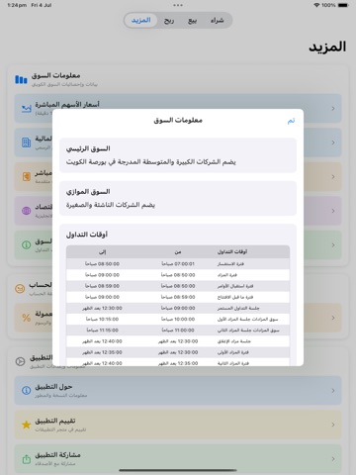
Task: Open the حول التطبيق row label
Action: tap(53, 387)
